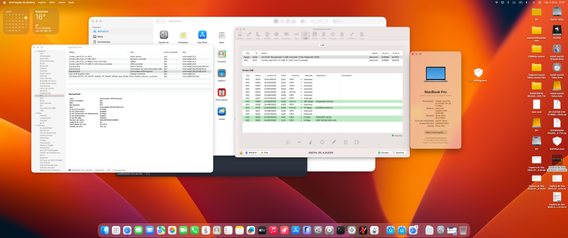Viewport: 568px width, 238px height.
Task: Open the Kexts section in Hackintool
Action: click(x=276, y=35)
